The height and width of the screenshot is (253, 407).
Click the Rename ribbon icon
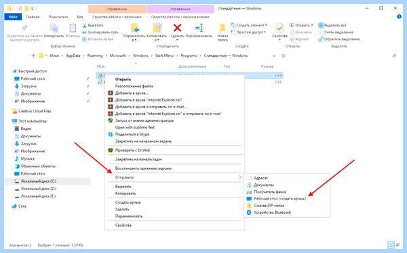(199, 28)
